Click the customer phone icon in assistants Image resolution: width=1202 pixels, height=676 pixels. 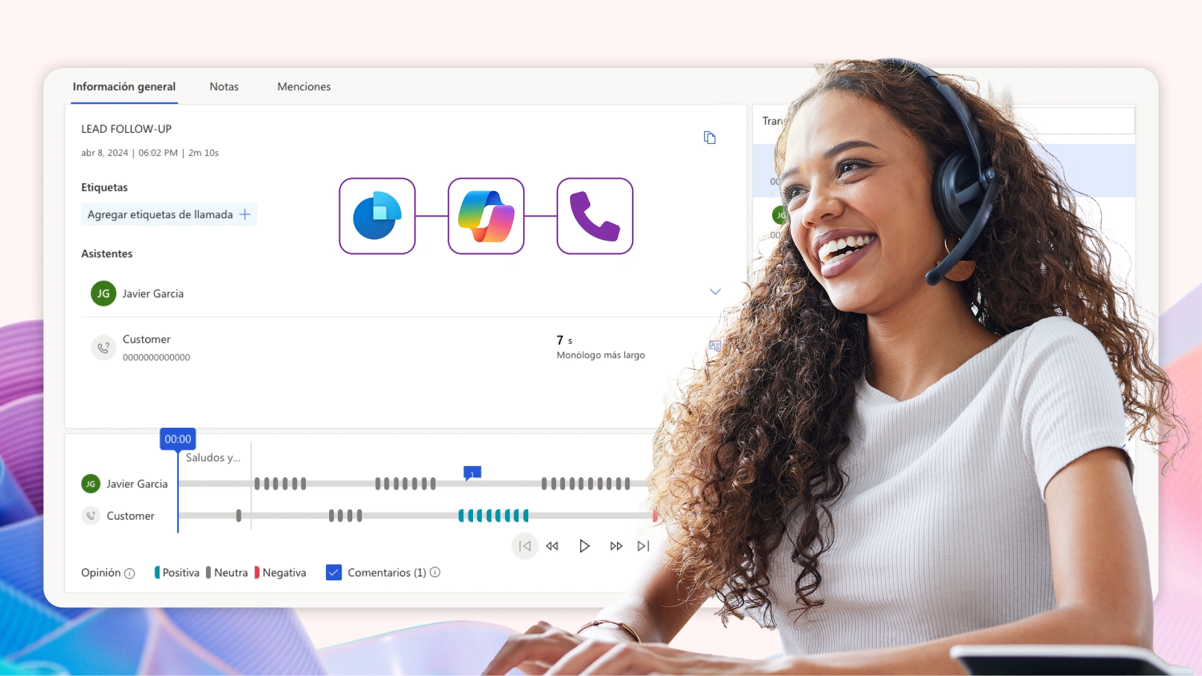(103, 346)
